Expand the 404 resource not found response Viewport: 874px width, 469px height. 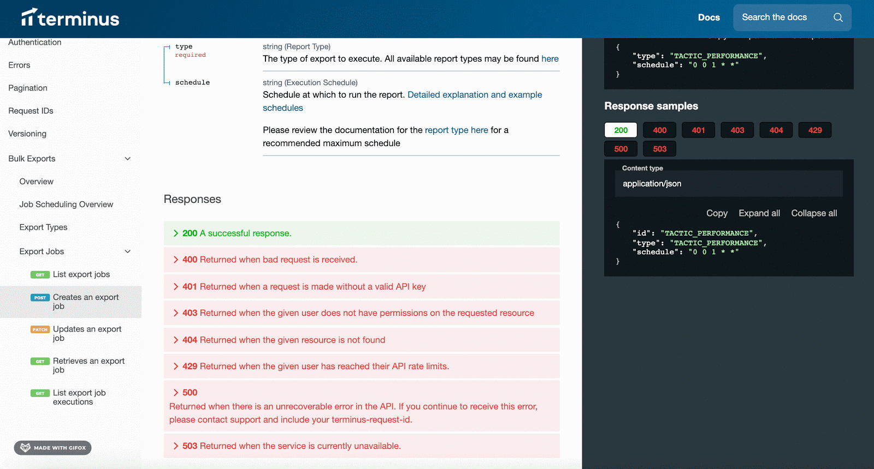362,340
